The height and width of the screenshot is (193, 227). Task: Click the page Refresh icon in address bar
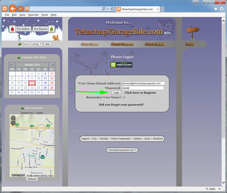tap(112, 9)
